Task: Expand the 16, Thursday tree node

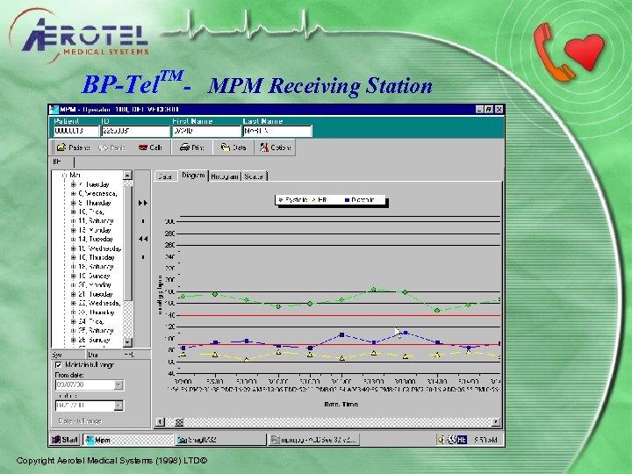Action: point(74,257)
